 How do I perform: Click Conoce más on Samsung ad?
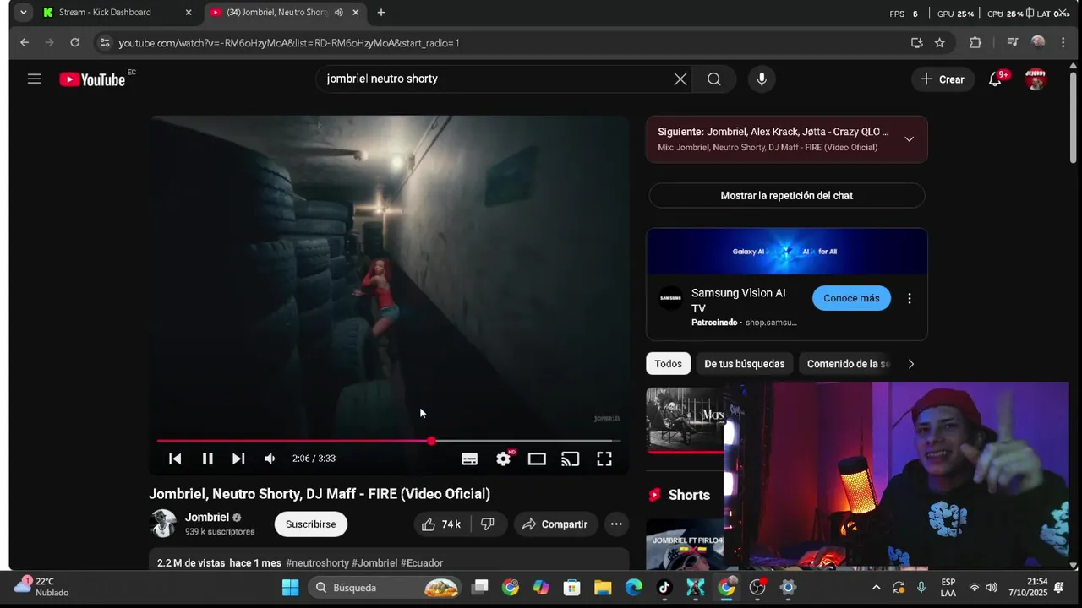[x=851, y=298]
